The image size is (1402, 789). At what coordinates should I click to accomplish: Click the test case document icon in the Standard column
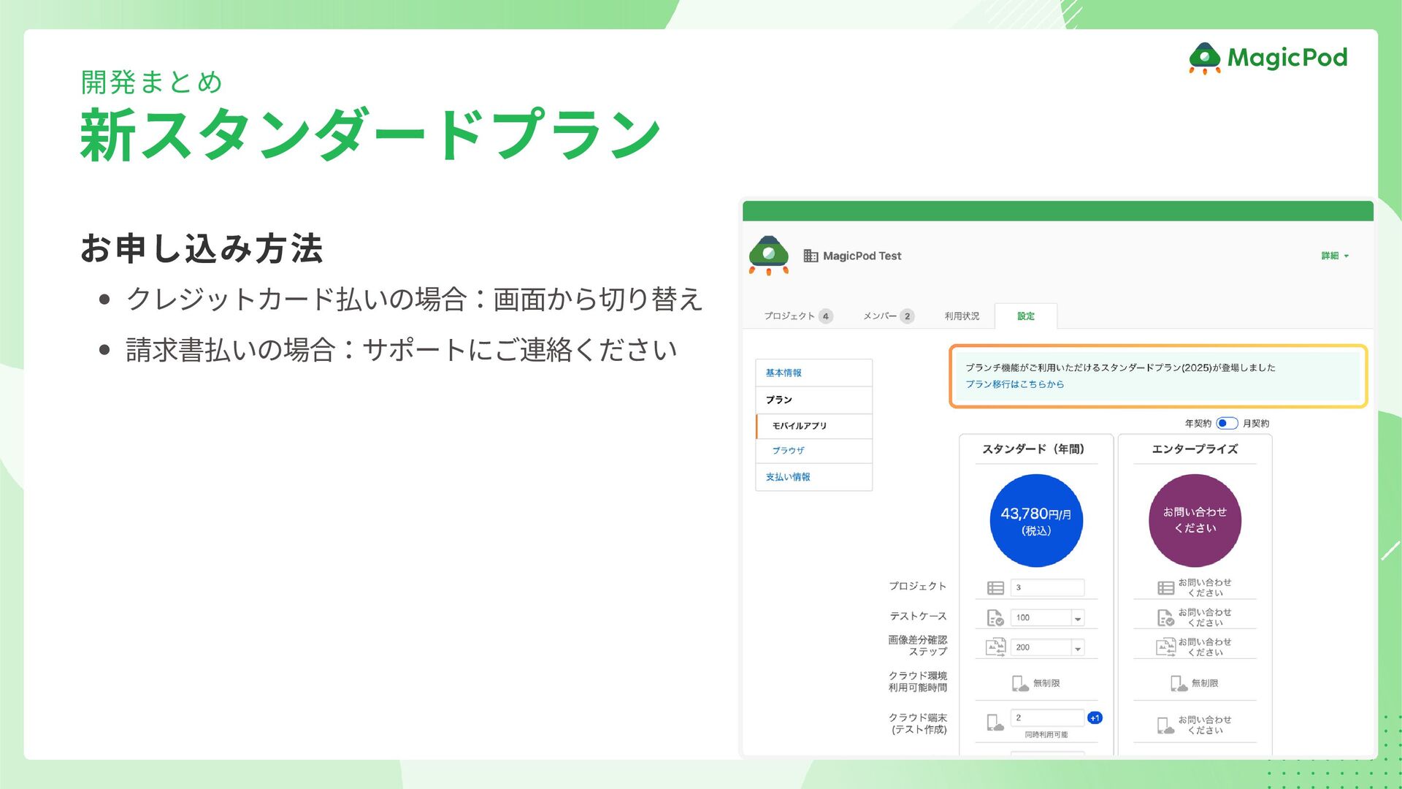click(x=995, y=618)
